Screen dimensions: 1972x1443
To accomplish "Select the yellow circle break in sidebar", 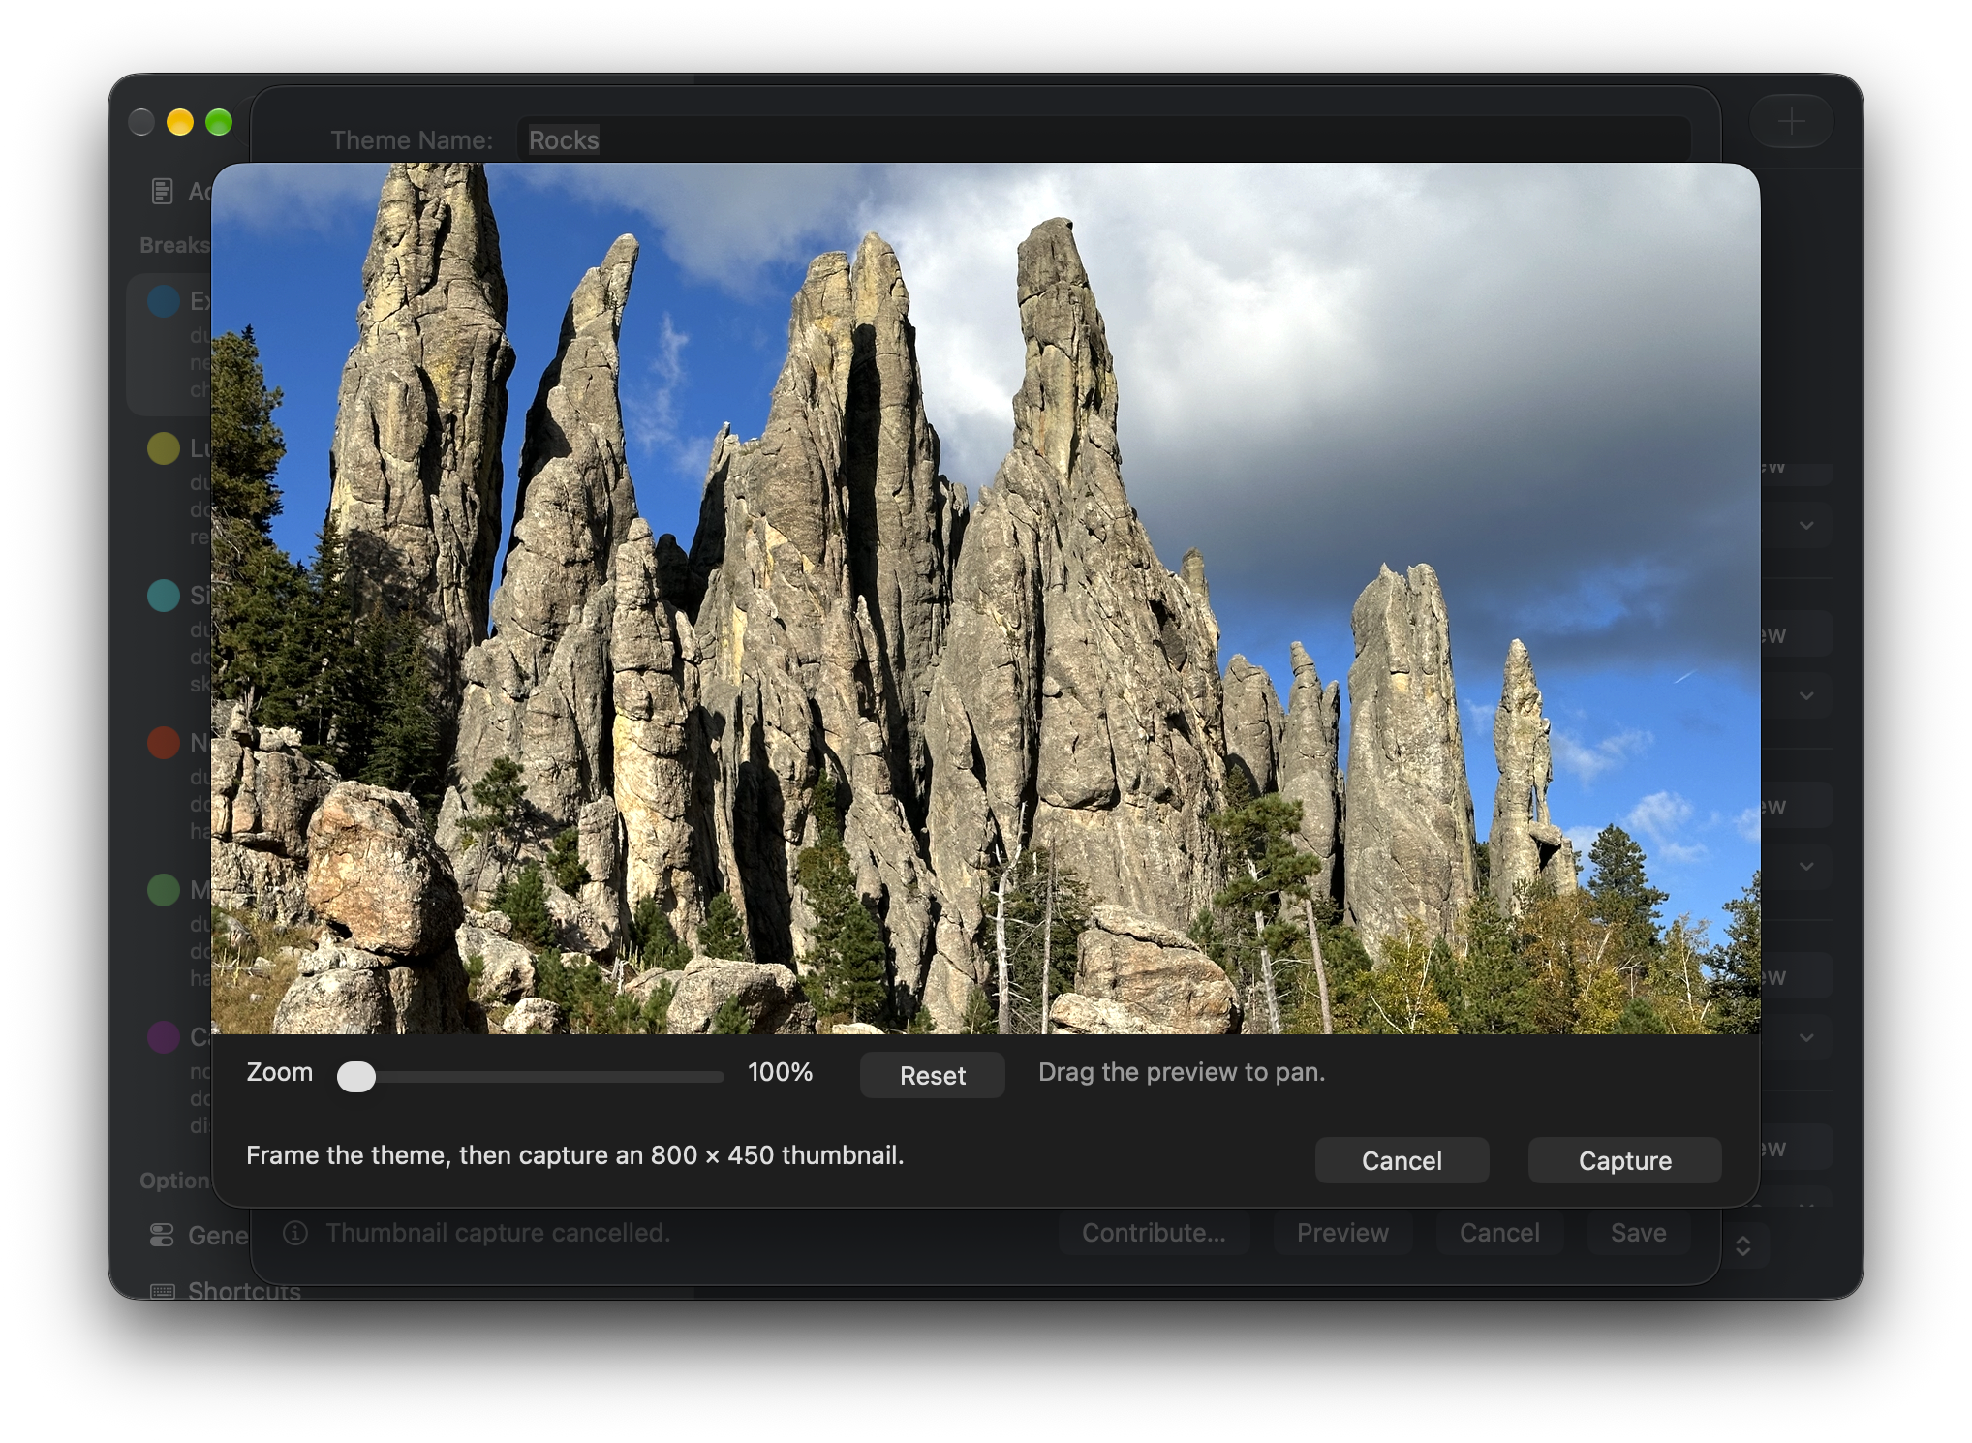I will 164,448.
